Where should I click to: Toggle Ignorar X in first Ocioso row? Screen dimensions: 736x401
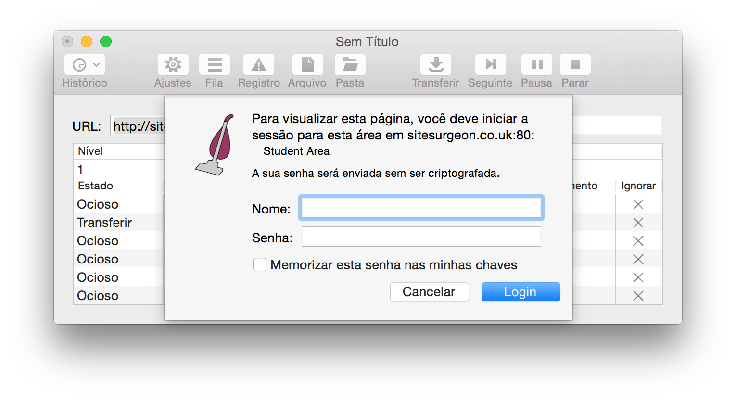pyautogui.click(x=638, y=204)
